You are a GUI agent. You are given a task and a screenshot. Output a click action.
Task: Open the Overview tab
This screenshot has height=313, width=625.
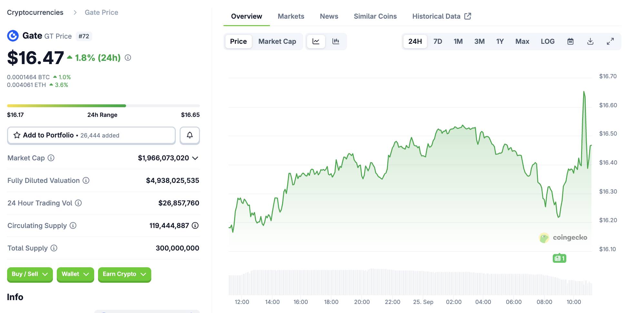click(247, 16)
